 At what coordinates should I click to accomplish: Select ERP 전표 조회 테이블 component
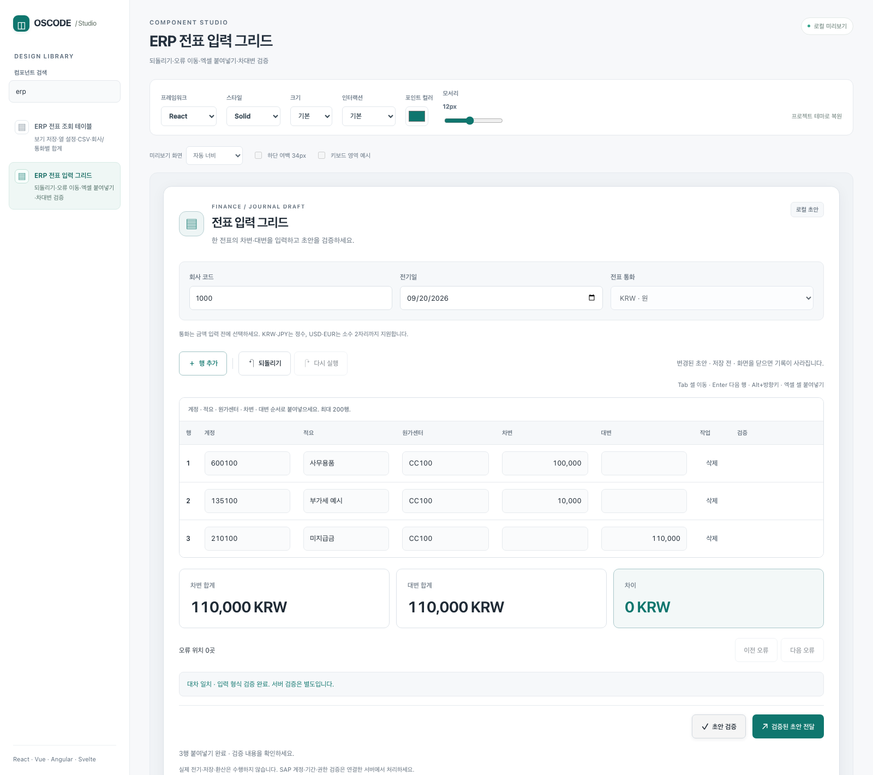click(x=64, y=136)
